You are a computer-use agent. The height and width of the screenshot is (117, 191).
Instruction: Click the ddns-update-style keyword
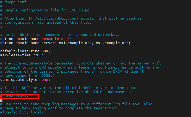(x=19, y=80)
